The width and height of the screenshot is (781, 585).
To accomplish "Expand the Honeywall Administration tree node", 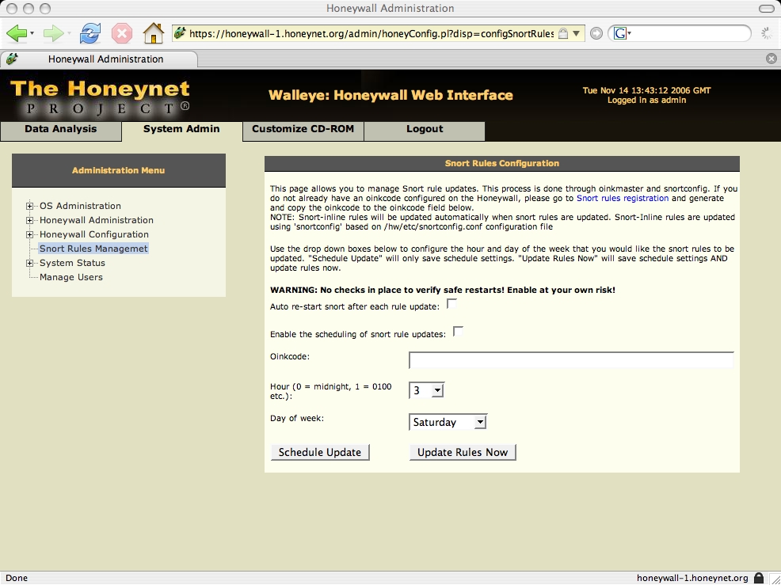I will coord(29,220).
